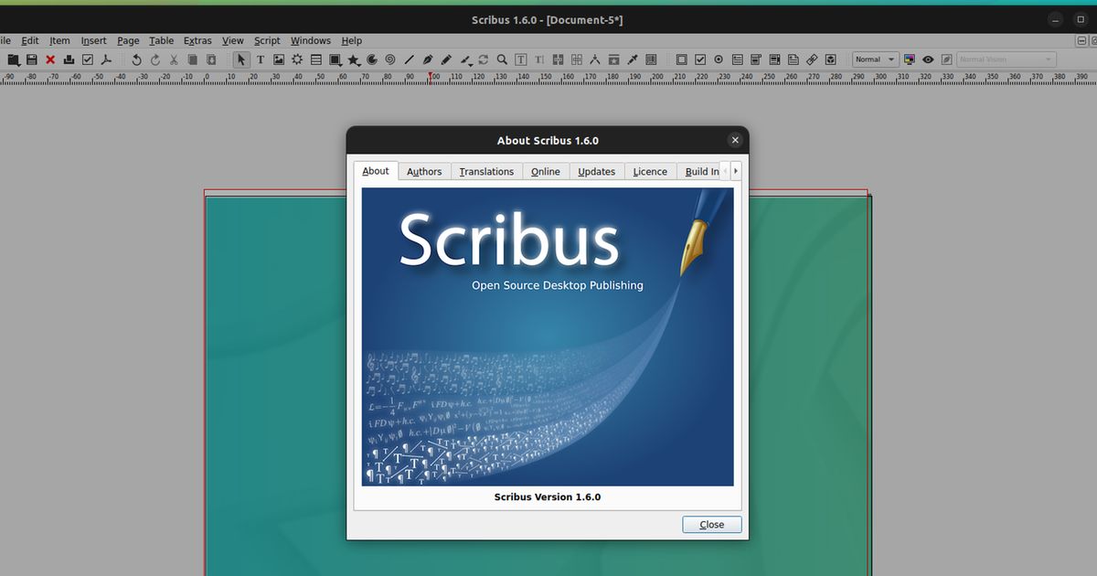Open the Help menu

coord(352,40)
